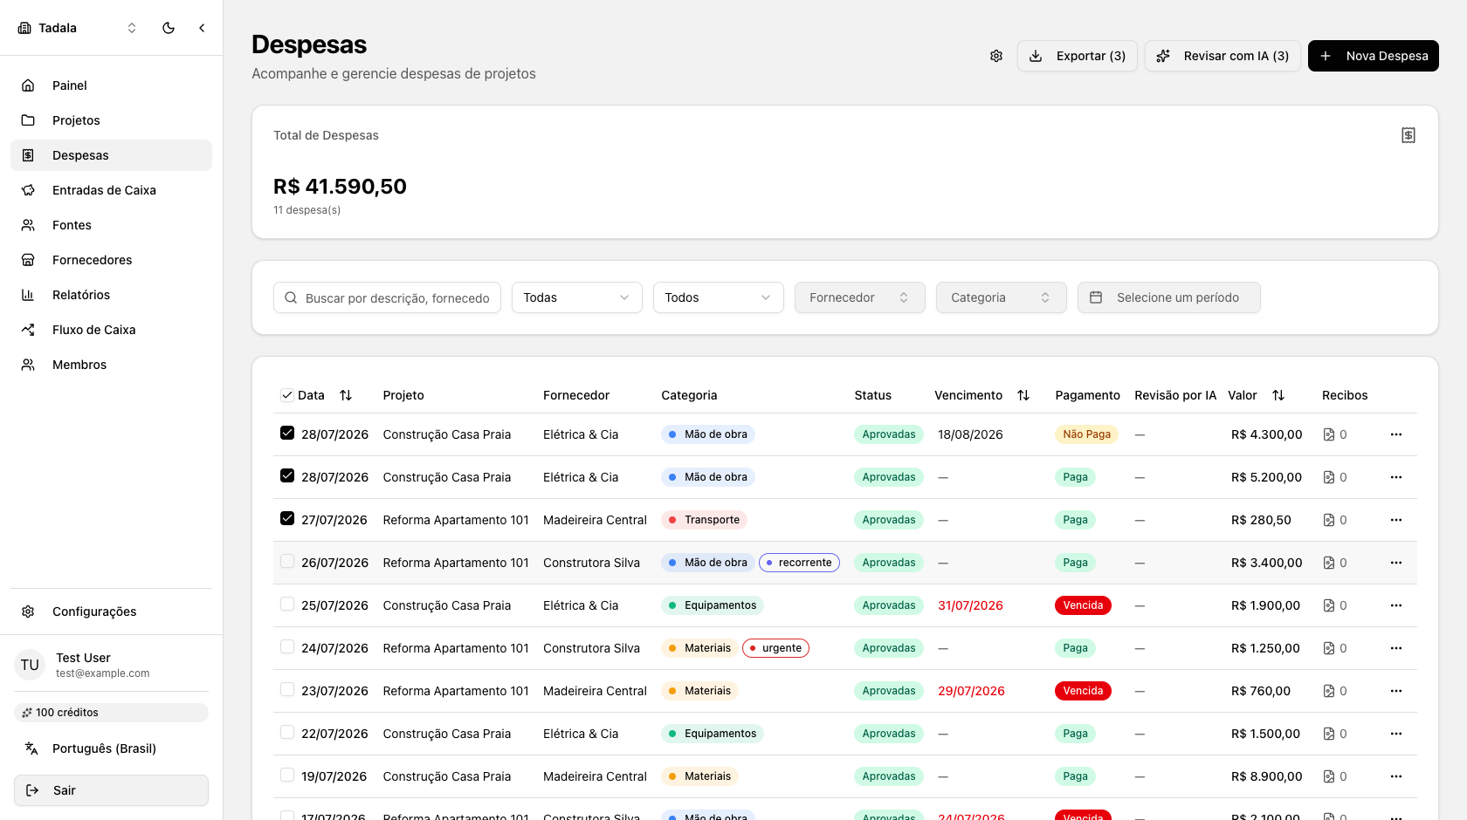Open Membros in the sidebar
1467x820 pixels.
coord(111,365)
